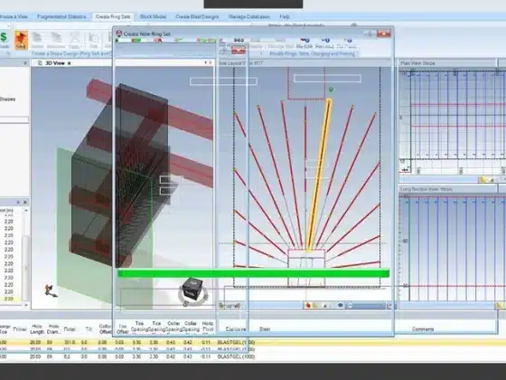This screenshot has width=506, height=380.
Task: Open the Create Blast Designs tab
Action: 197,17
